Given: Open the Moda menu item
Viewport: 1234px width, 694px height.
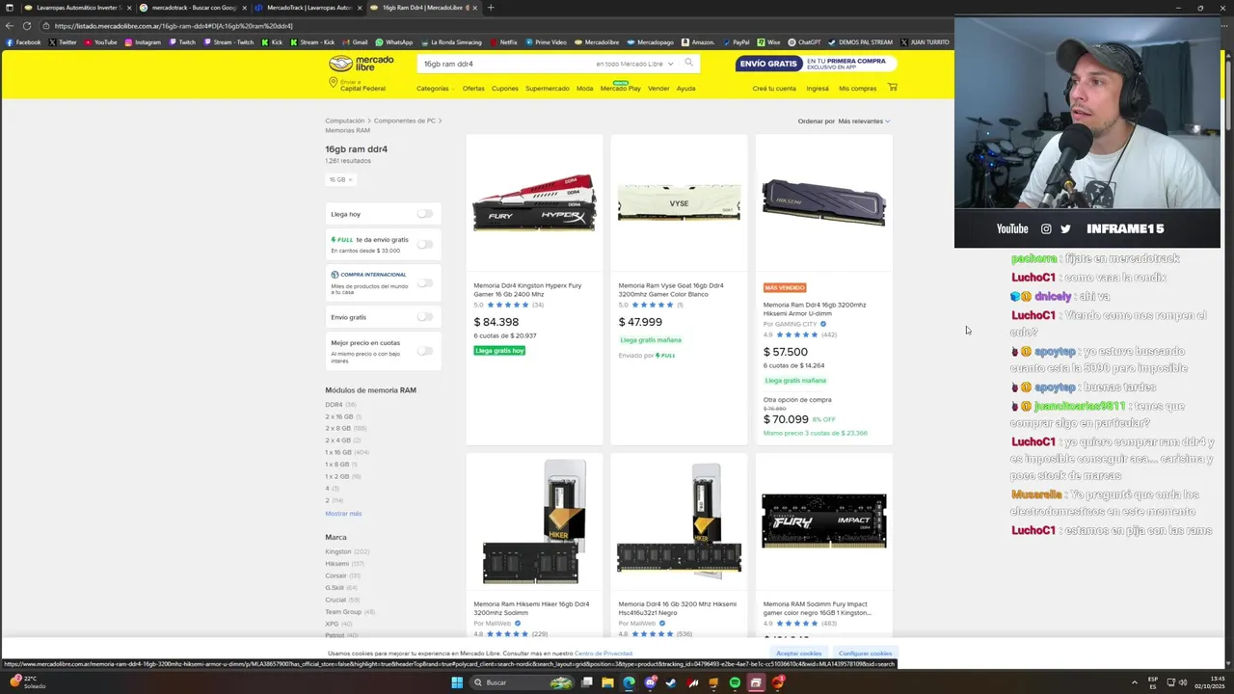Looking at the screenshot, I should pos(585,89).
